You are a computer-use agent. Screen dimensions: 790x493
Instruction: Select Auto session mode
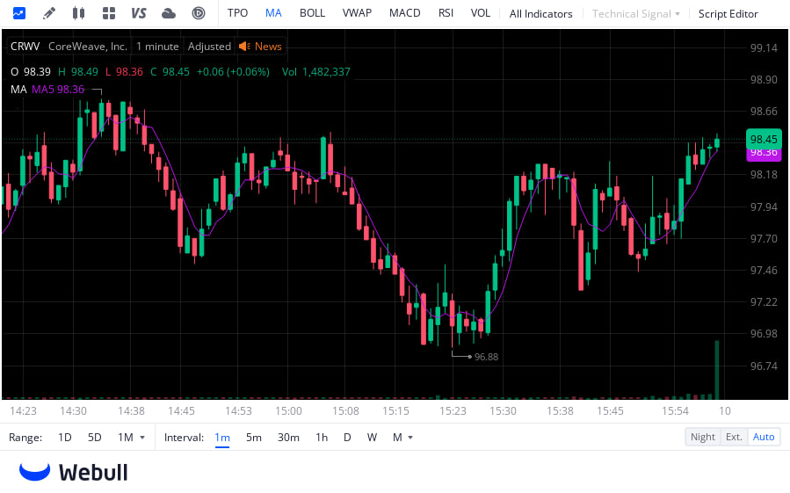click(764, 437)
